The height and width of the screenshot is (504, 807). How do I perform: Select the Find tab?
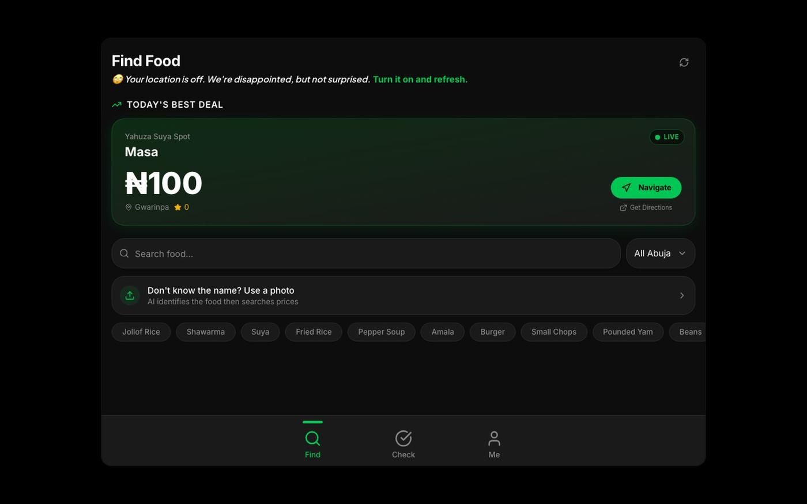(x=312, y=444)
